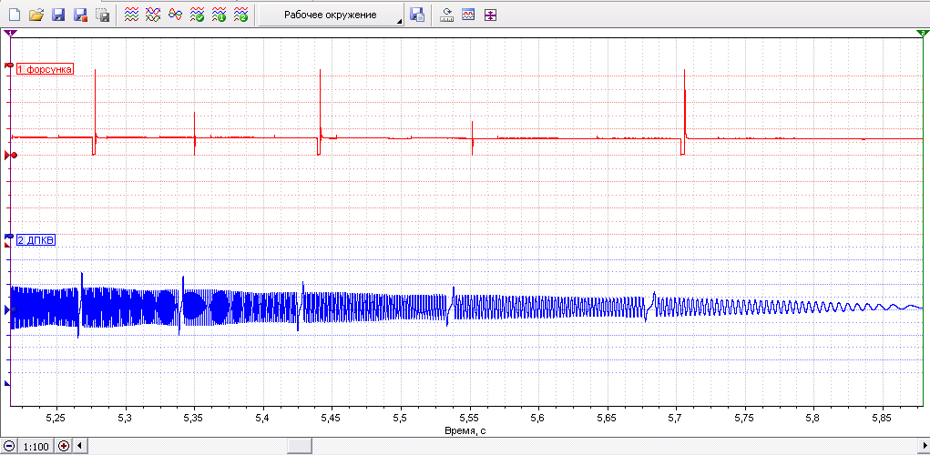Viewport: 930px width, 455px height.
Task: Click the red-blue intertwined waveform icon
Action: pos(175,15)
